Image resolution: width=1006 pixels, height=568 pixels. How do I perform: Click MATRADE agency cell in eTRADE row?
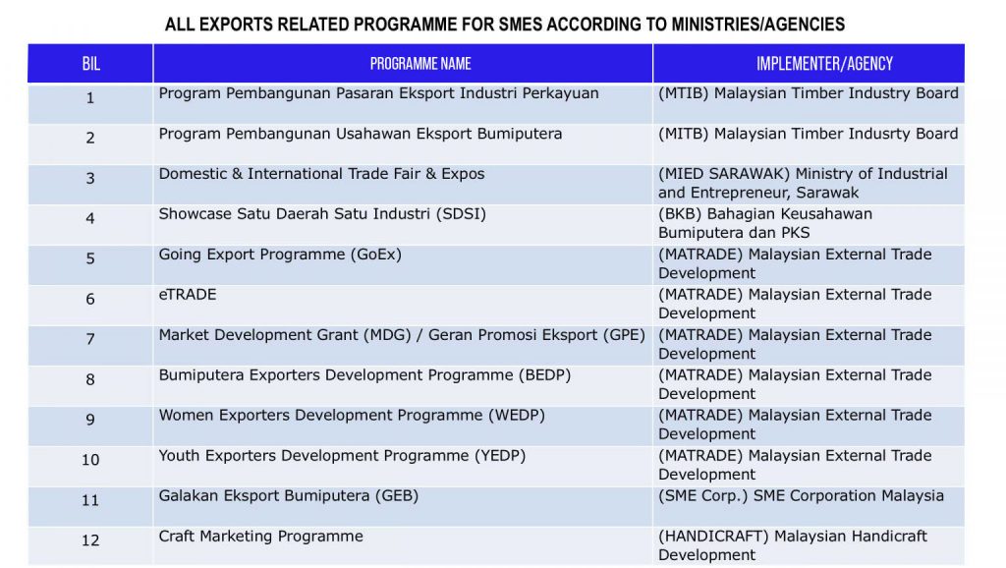[810, 305]
